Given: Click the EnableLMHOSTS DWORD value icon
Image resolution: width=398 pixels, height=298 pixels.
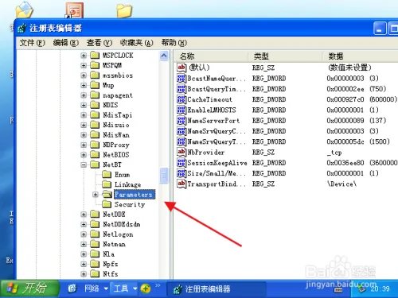Looking at the screenshot, I should pos(181,110).
